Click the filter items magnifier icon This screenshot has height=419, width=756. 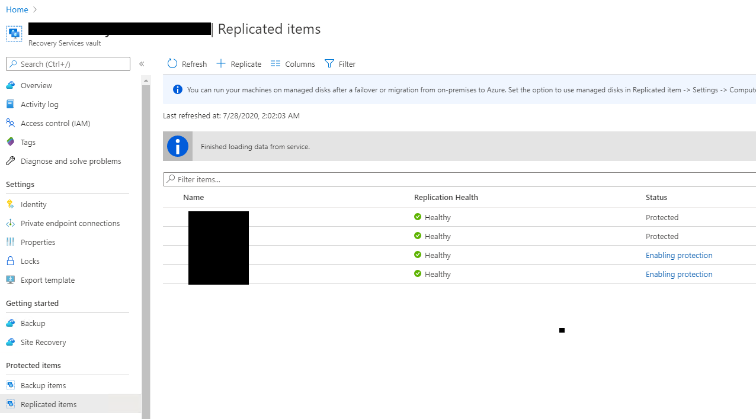coord(171,179)
